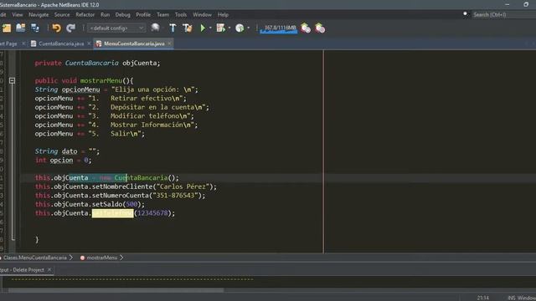Open the Team menu

[x=162, y=15]
